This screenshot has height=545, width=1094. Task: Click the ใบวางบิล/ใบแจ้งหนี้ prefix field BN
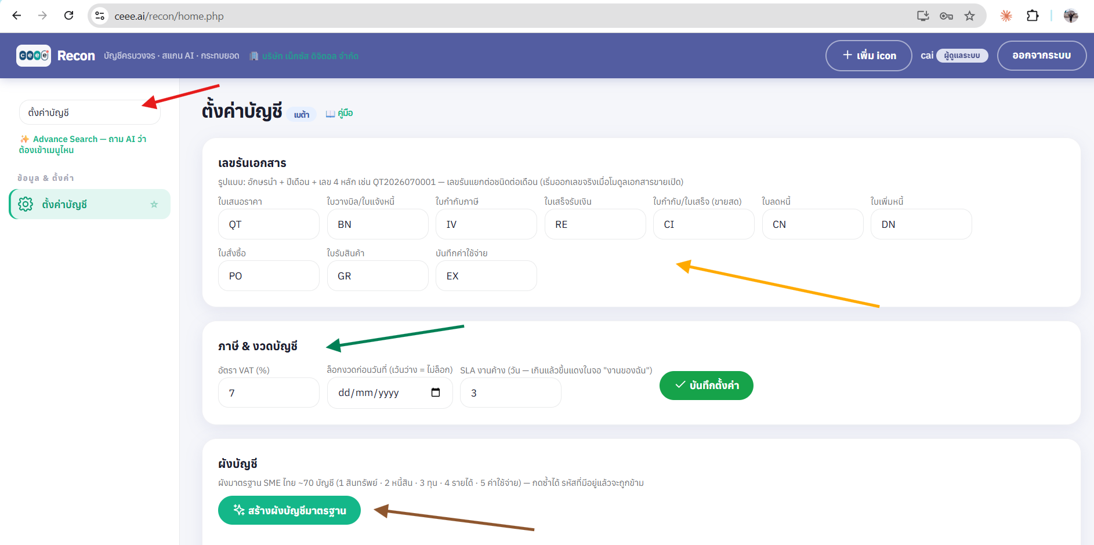[378, 224]
